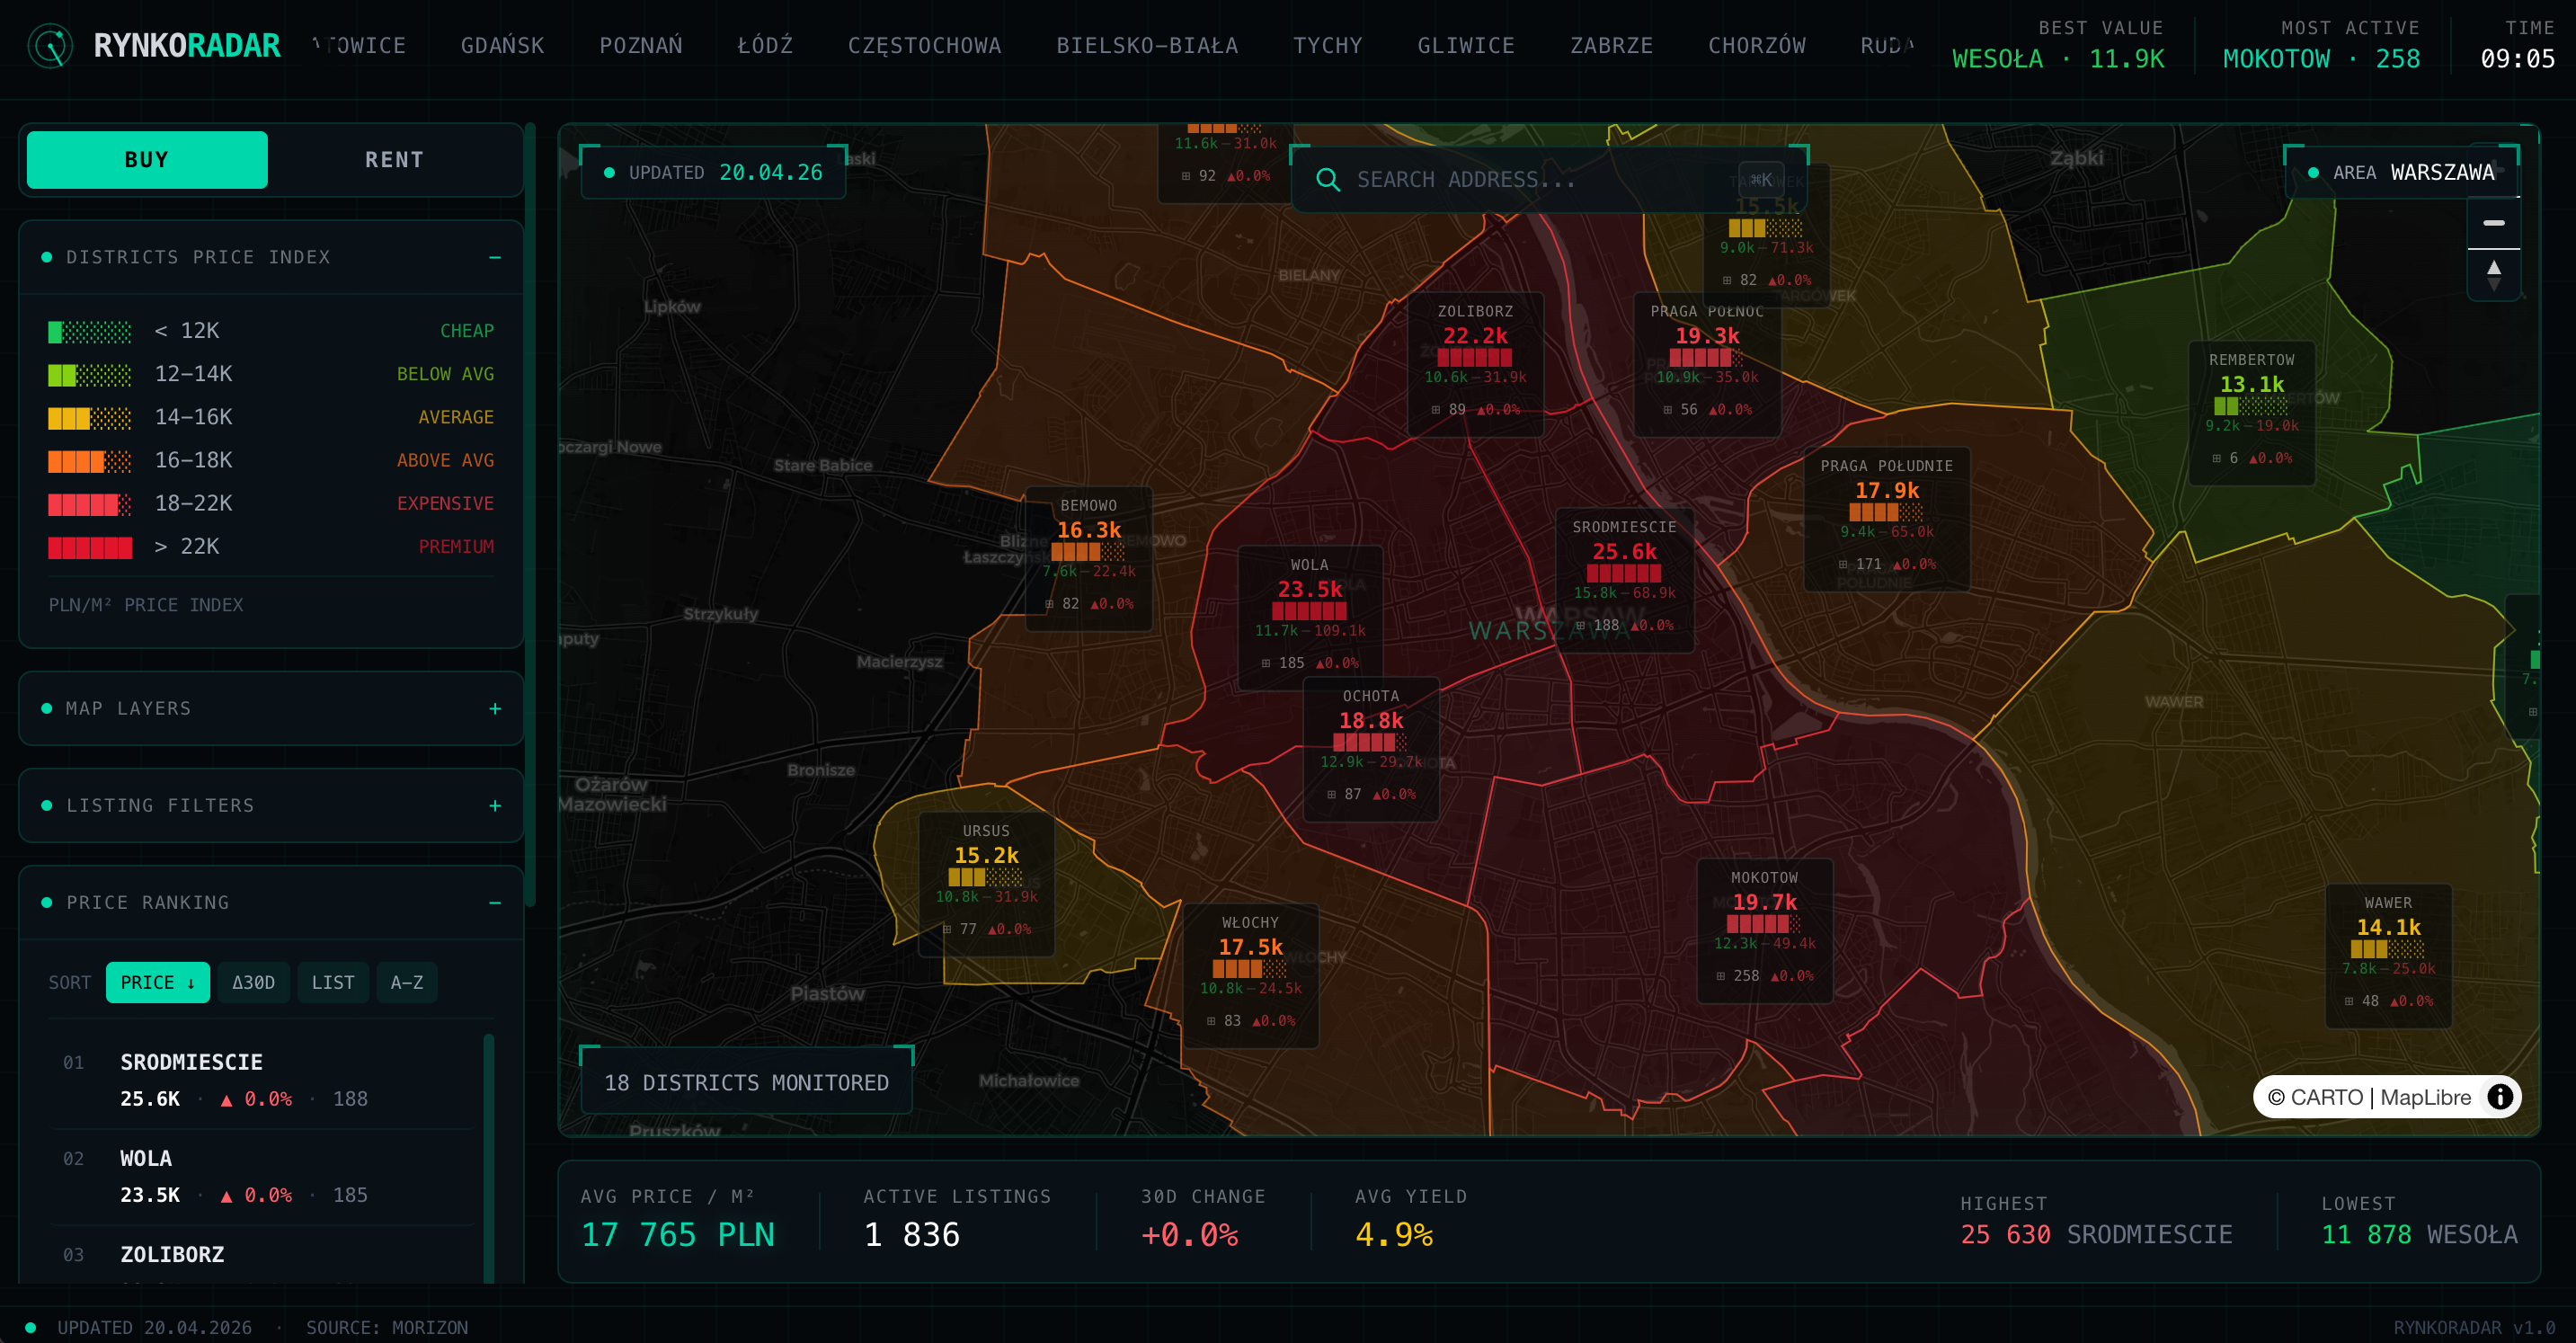The height and width of the screenshot is (1343, 2576).
Task: Click the REMBERTOW 13.1k map card
Action: [x=2252, y=413]
